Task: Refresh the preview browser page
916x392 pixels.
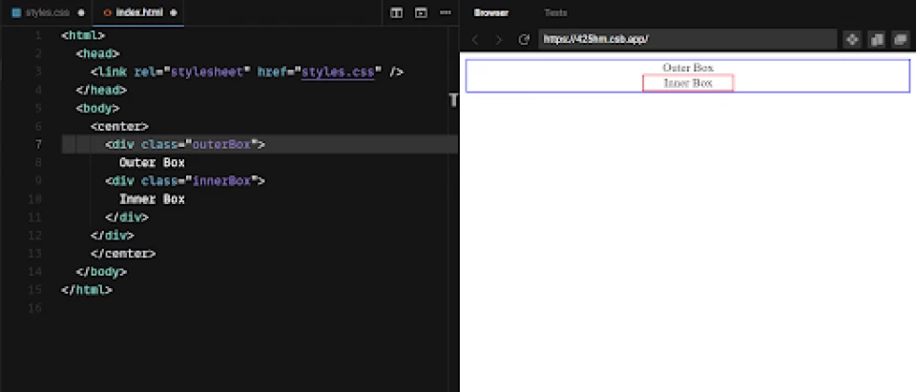Action: point(523,39)
